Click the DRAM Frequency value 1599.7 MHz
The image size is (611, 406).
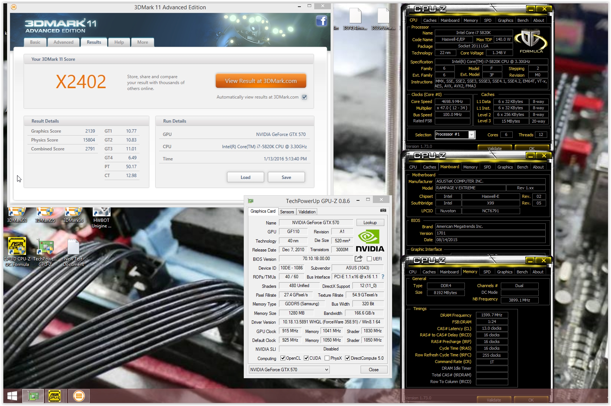pos(492,315)
